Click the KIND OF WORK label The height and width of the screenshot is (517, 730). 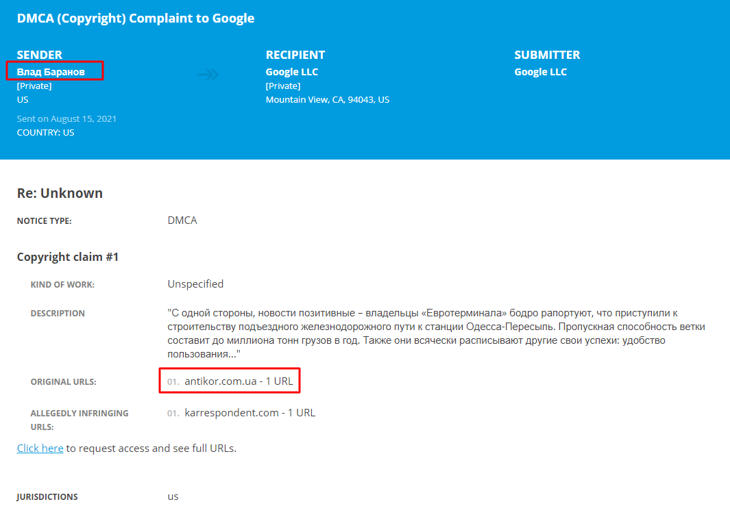click(62, 285)
